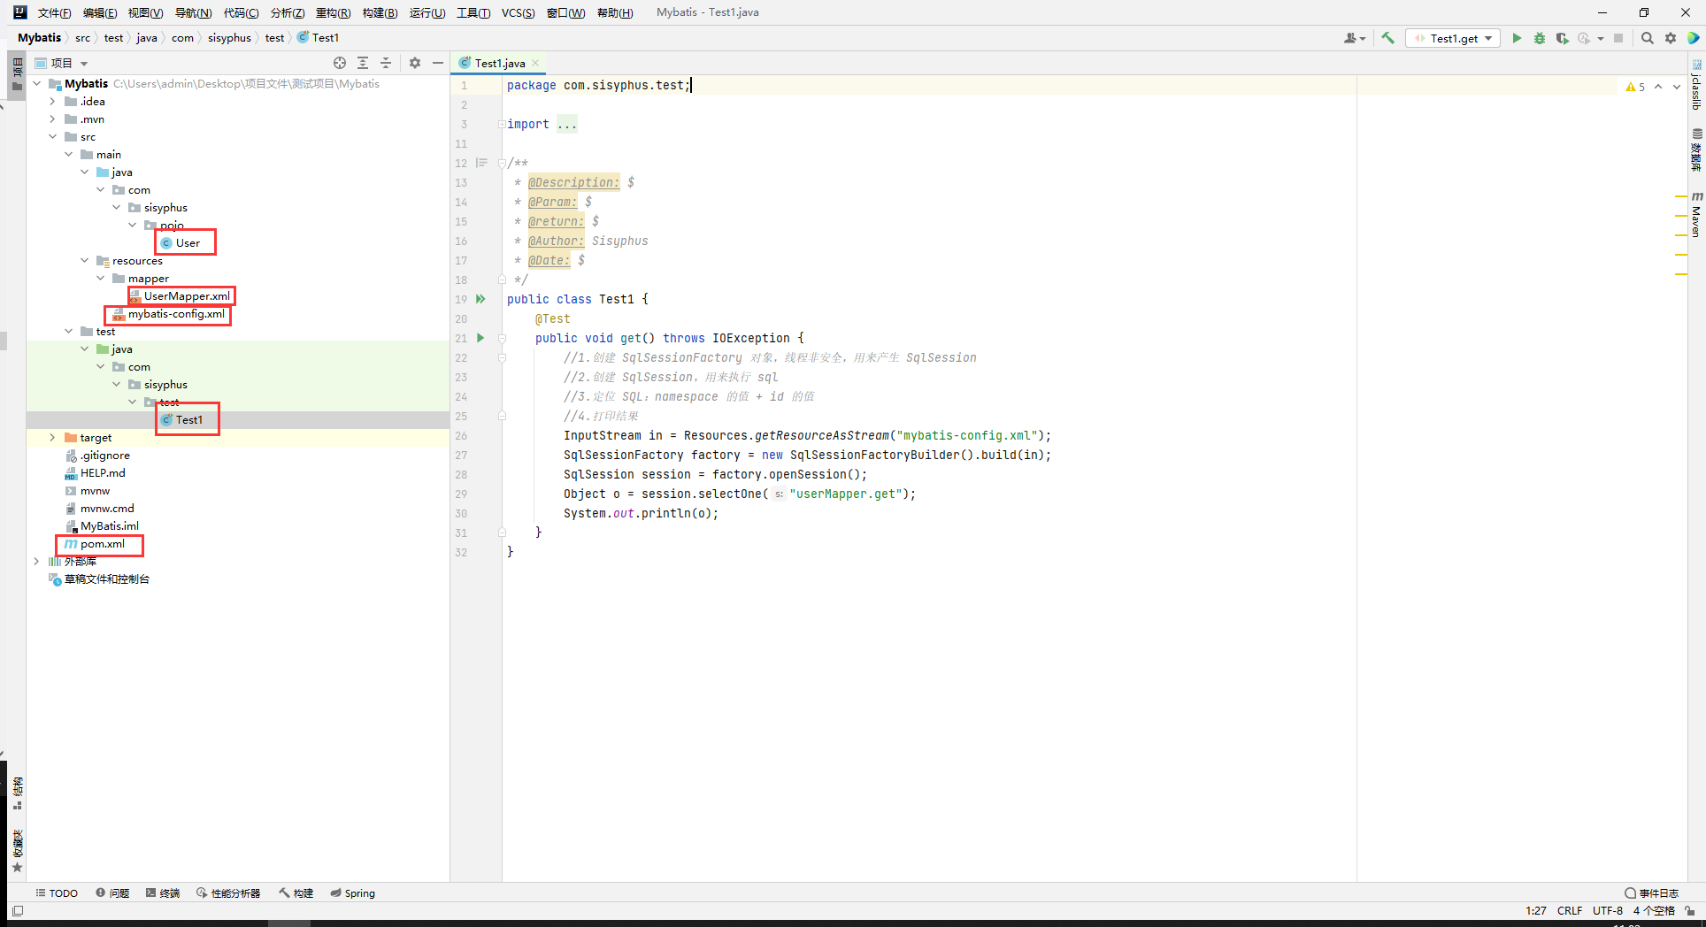Jump to next highlighted error arrow
This screenshot has height=927, width=1706.
(x=1677, y=87)
